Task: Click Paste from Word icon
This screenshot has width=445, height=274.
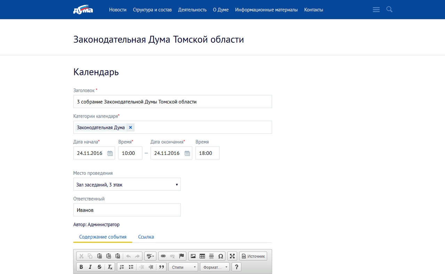Action: [118, 256]
